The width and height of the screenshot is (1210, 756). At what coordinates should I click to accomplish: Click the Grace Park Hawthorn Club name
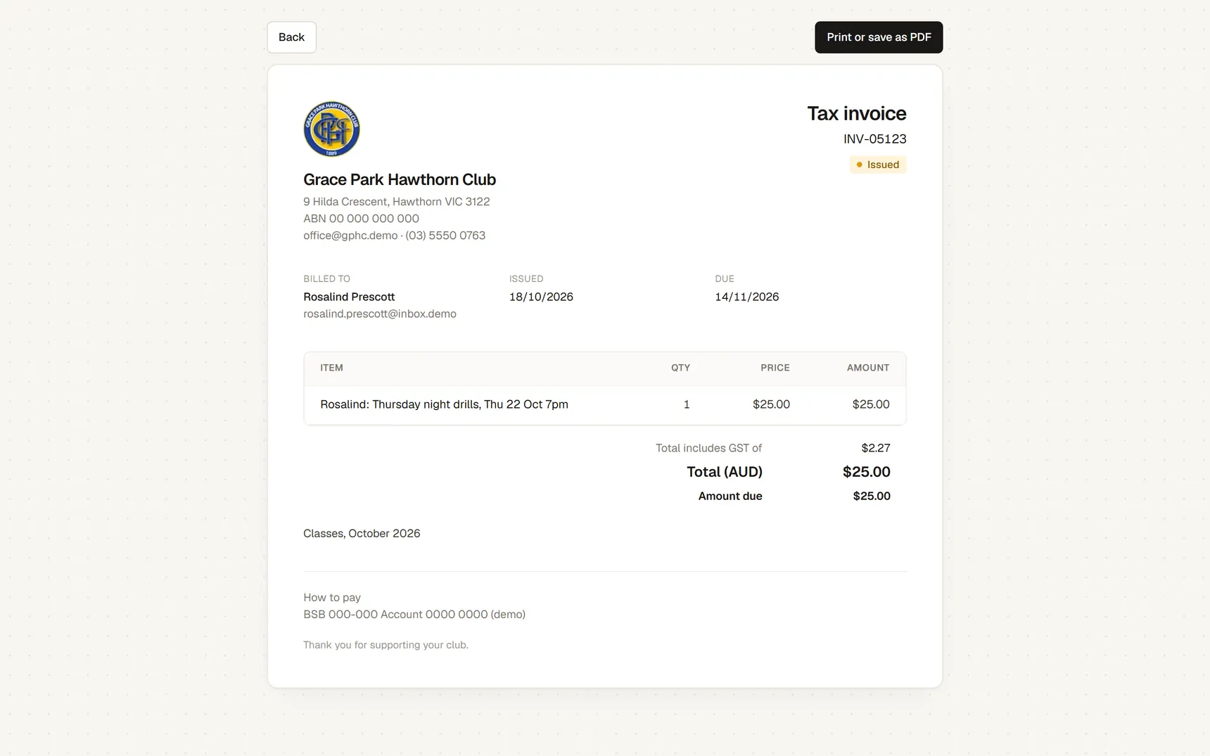point(400,179)
